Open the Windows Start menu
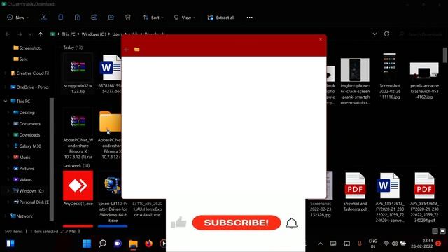The height and width of the screenshot is (252, 448). (87, 244)
